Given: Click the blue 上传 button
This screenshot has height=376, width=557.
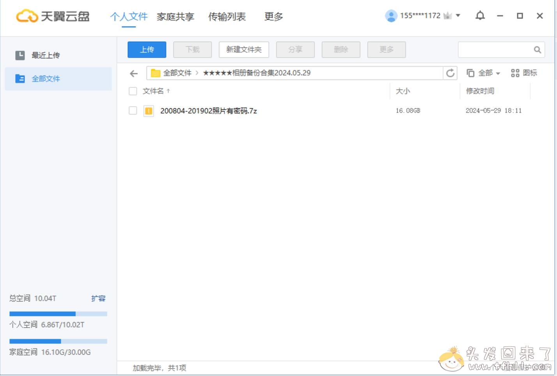Looking at the screenshot, I should point(147,49).
